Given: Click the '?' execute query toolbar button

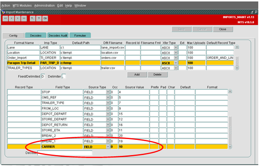Looking at the screenshot, I should pos(39,18).
